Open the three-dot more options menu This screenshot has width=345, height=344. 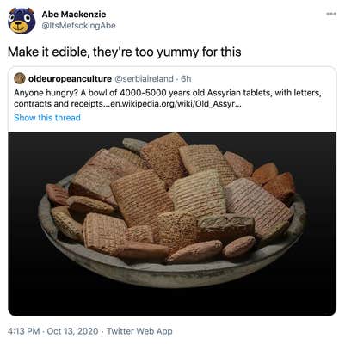point(331,14)
